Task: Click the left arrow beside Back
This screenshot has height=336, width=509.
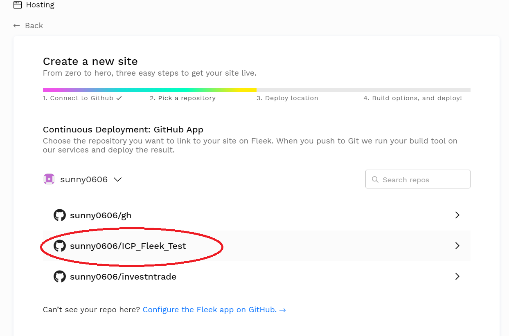Action: [x=16, y=25]
